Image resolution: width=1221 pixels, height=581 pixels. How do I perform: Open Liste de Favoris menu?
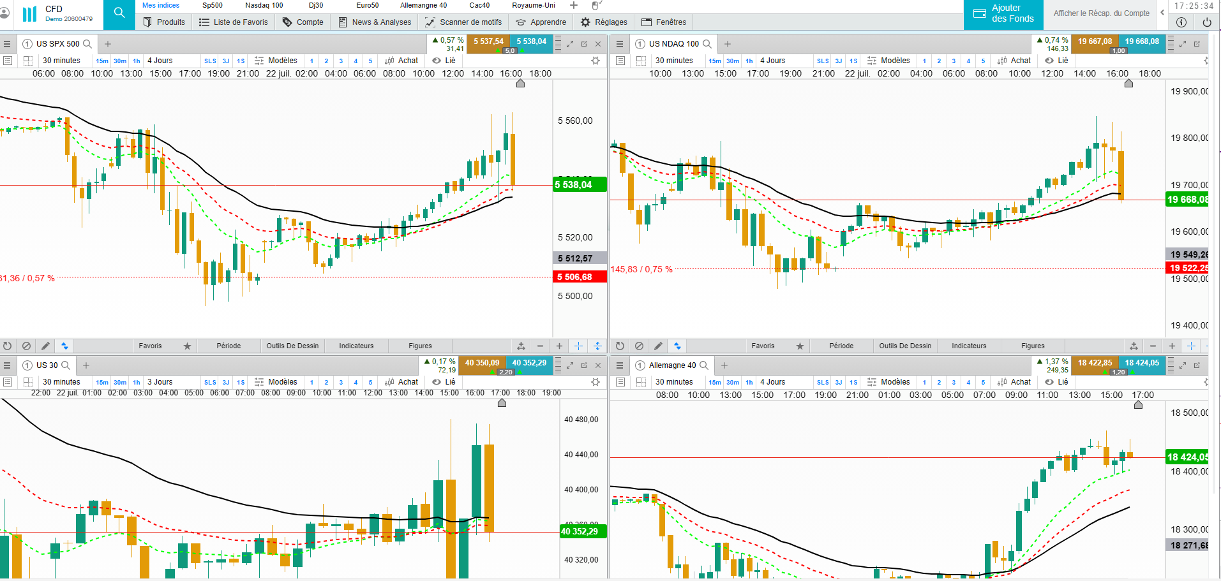coord(234,22)
